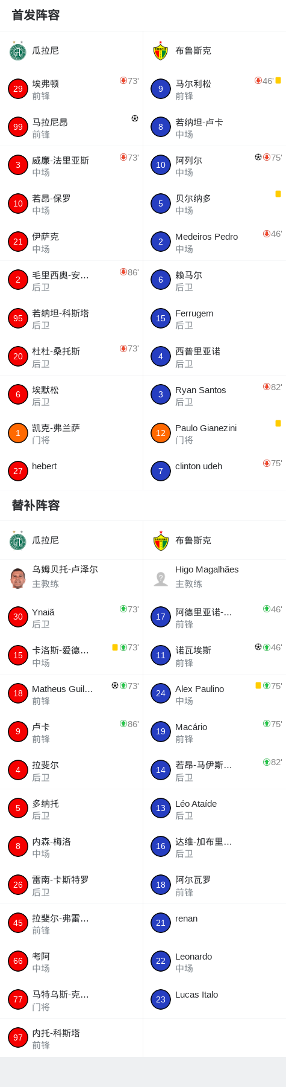Click 替补阵容 section heading
This screenshot has width=286, height=1087.
36,505
